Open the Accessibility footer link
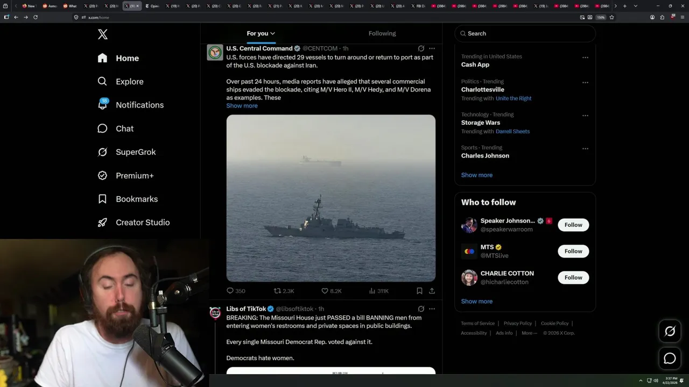The image size is (689, 387). click(x=474, y=333)
